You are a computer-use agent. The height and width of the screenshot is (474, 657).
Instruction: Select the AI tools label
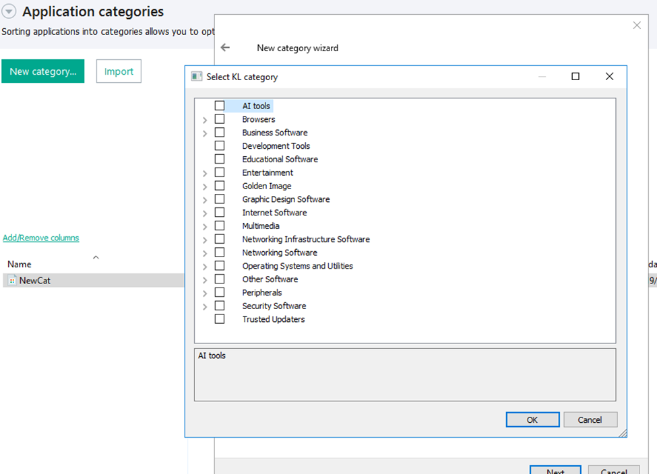click(256, 106)
